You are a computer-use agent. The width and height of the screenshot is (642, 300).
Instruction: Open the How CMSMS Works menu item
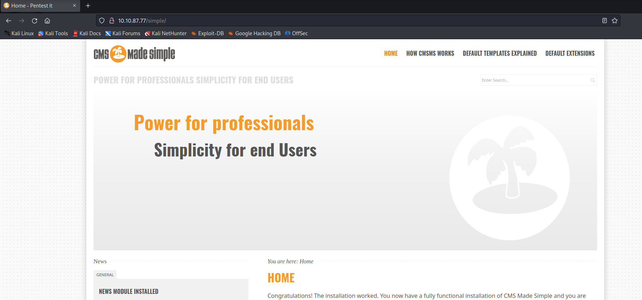(430, 54)
